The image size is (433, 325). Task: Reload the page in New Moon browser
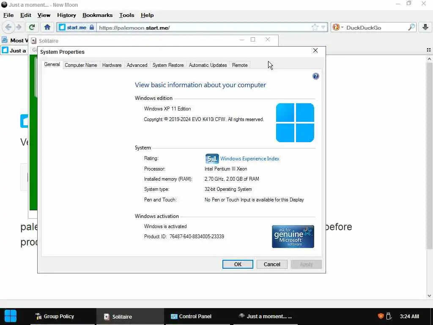click(x=32, y=27)
